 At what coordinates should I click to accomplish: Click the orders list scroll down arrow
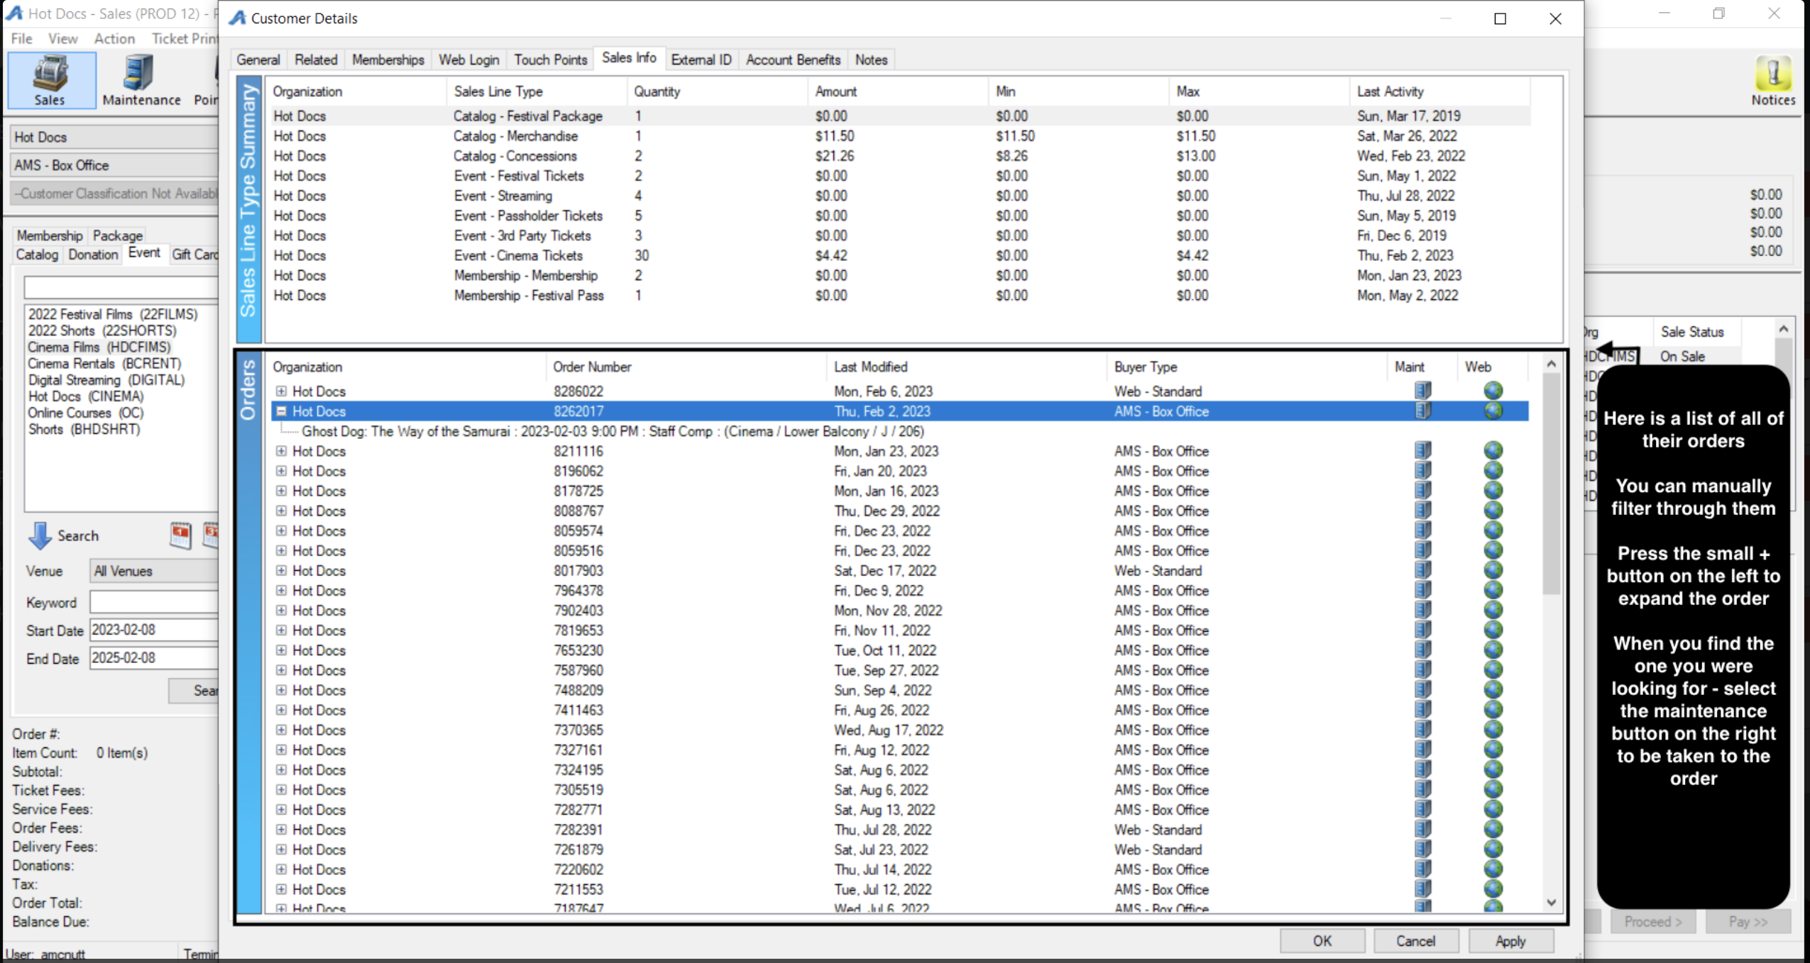(x=1551, y=903)
